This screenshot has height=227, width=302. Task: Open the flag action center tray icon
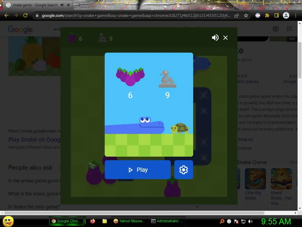click(x=236, y=221)
